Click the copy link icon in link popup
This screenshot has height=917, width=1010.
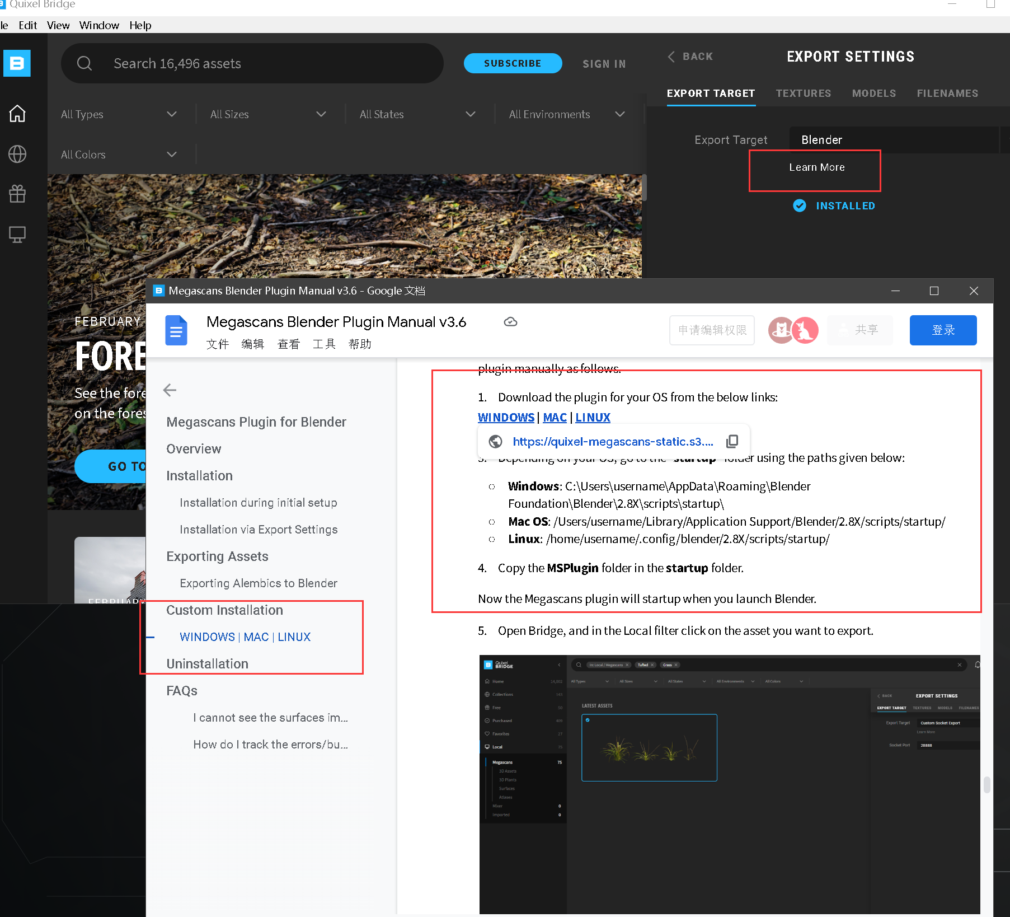(x=732, y=442)
